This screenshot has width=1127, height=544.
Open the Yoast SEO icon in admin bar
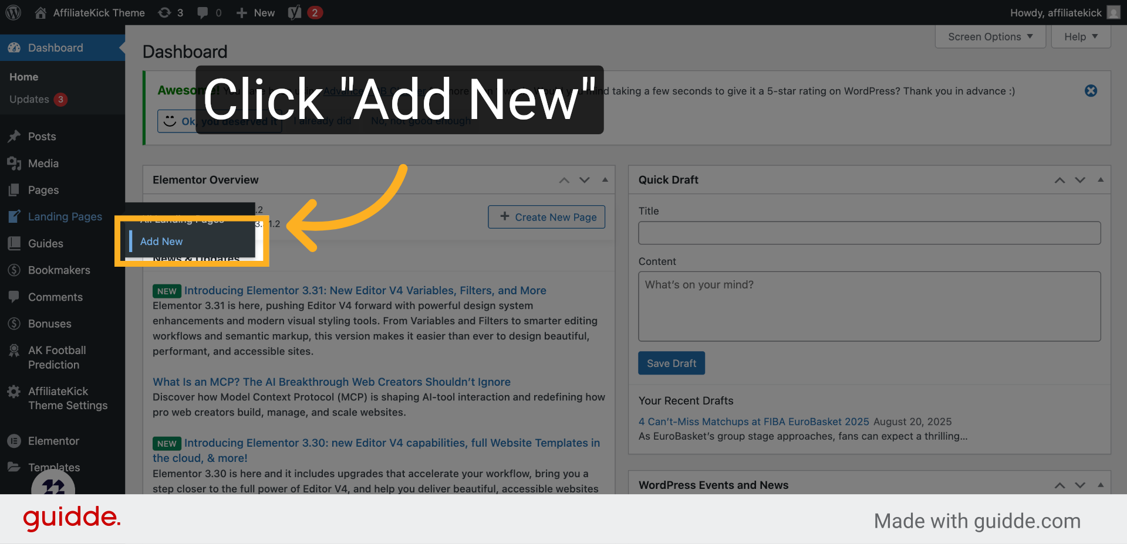click(x=295, y=12)
